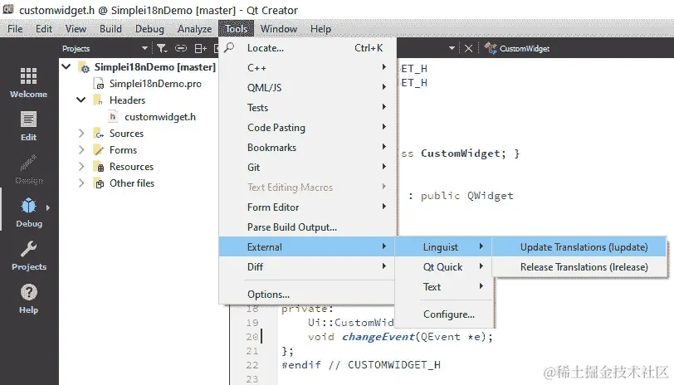Screen dimensions: 674x385
Task: Open Options... from Tools menu
Action: [x=307, y=295]
